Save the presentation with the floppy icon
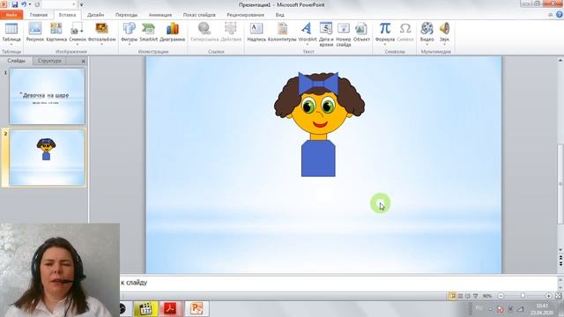564x317 pixels. coord(15,4)
